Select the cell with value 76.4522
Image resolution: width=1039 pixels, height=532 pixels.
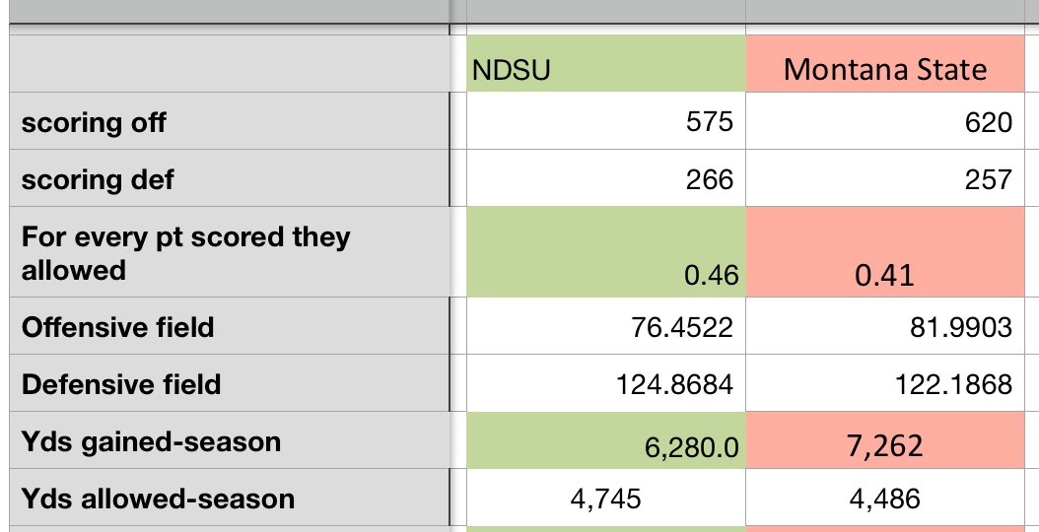pos(605,327)
